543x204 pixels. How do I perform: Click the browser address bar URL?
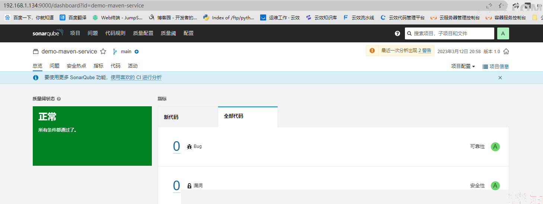click(74, 6)
